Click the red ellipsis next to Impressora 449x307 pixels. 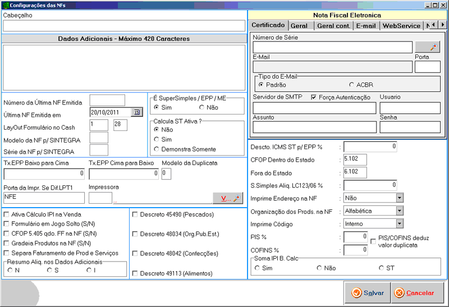(115, 200)
